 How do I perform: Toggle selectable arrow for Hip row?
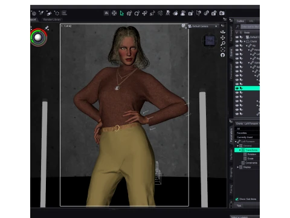click(241, 45)
